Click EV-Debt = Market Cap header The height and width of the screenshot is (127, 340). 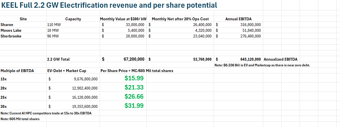point(73,71)
